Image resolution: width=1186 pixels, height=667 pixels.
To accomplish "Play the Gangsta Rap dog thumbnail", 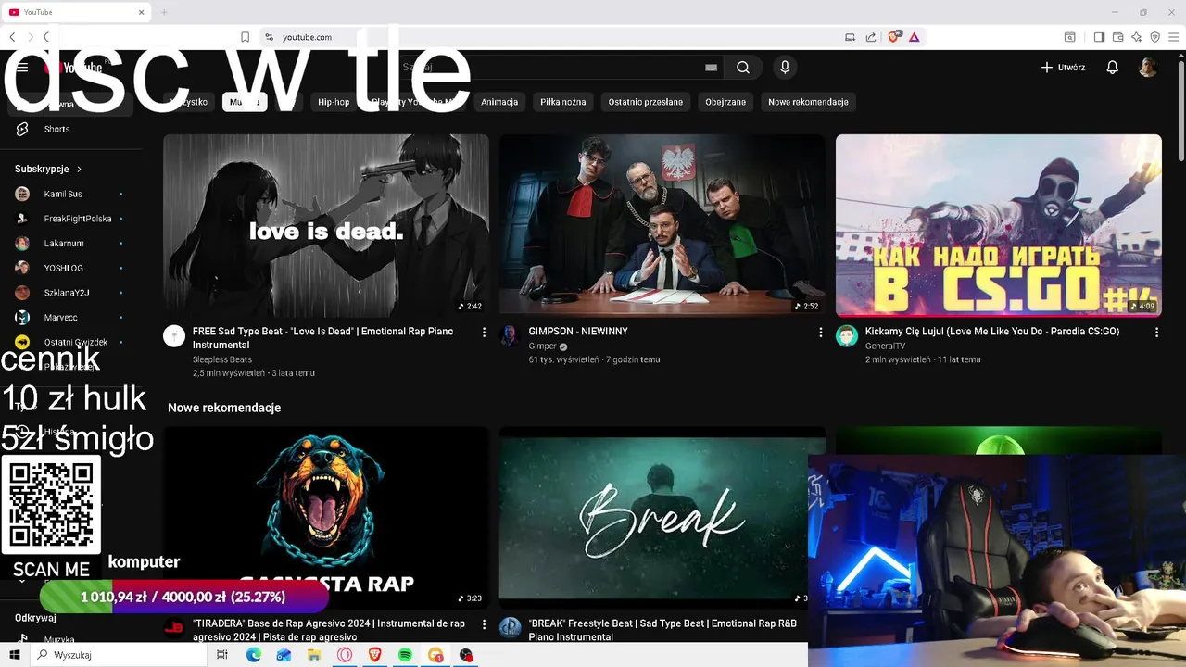I will coord(326,517).
